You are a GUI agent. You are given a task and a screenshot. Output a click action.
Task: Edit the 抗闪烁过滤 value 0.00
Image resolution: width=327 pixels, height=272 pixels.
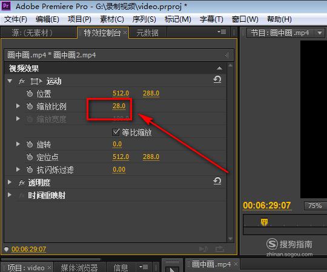(119, 170)
